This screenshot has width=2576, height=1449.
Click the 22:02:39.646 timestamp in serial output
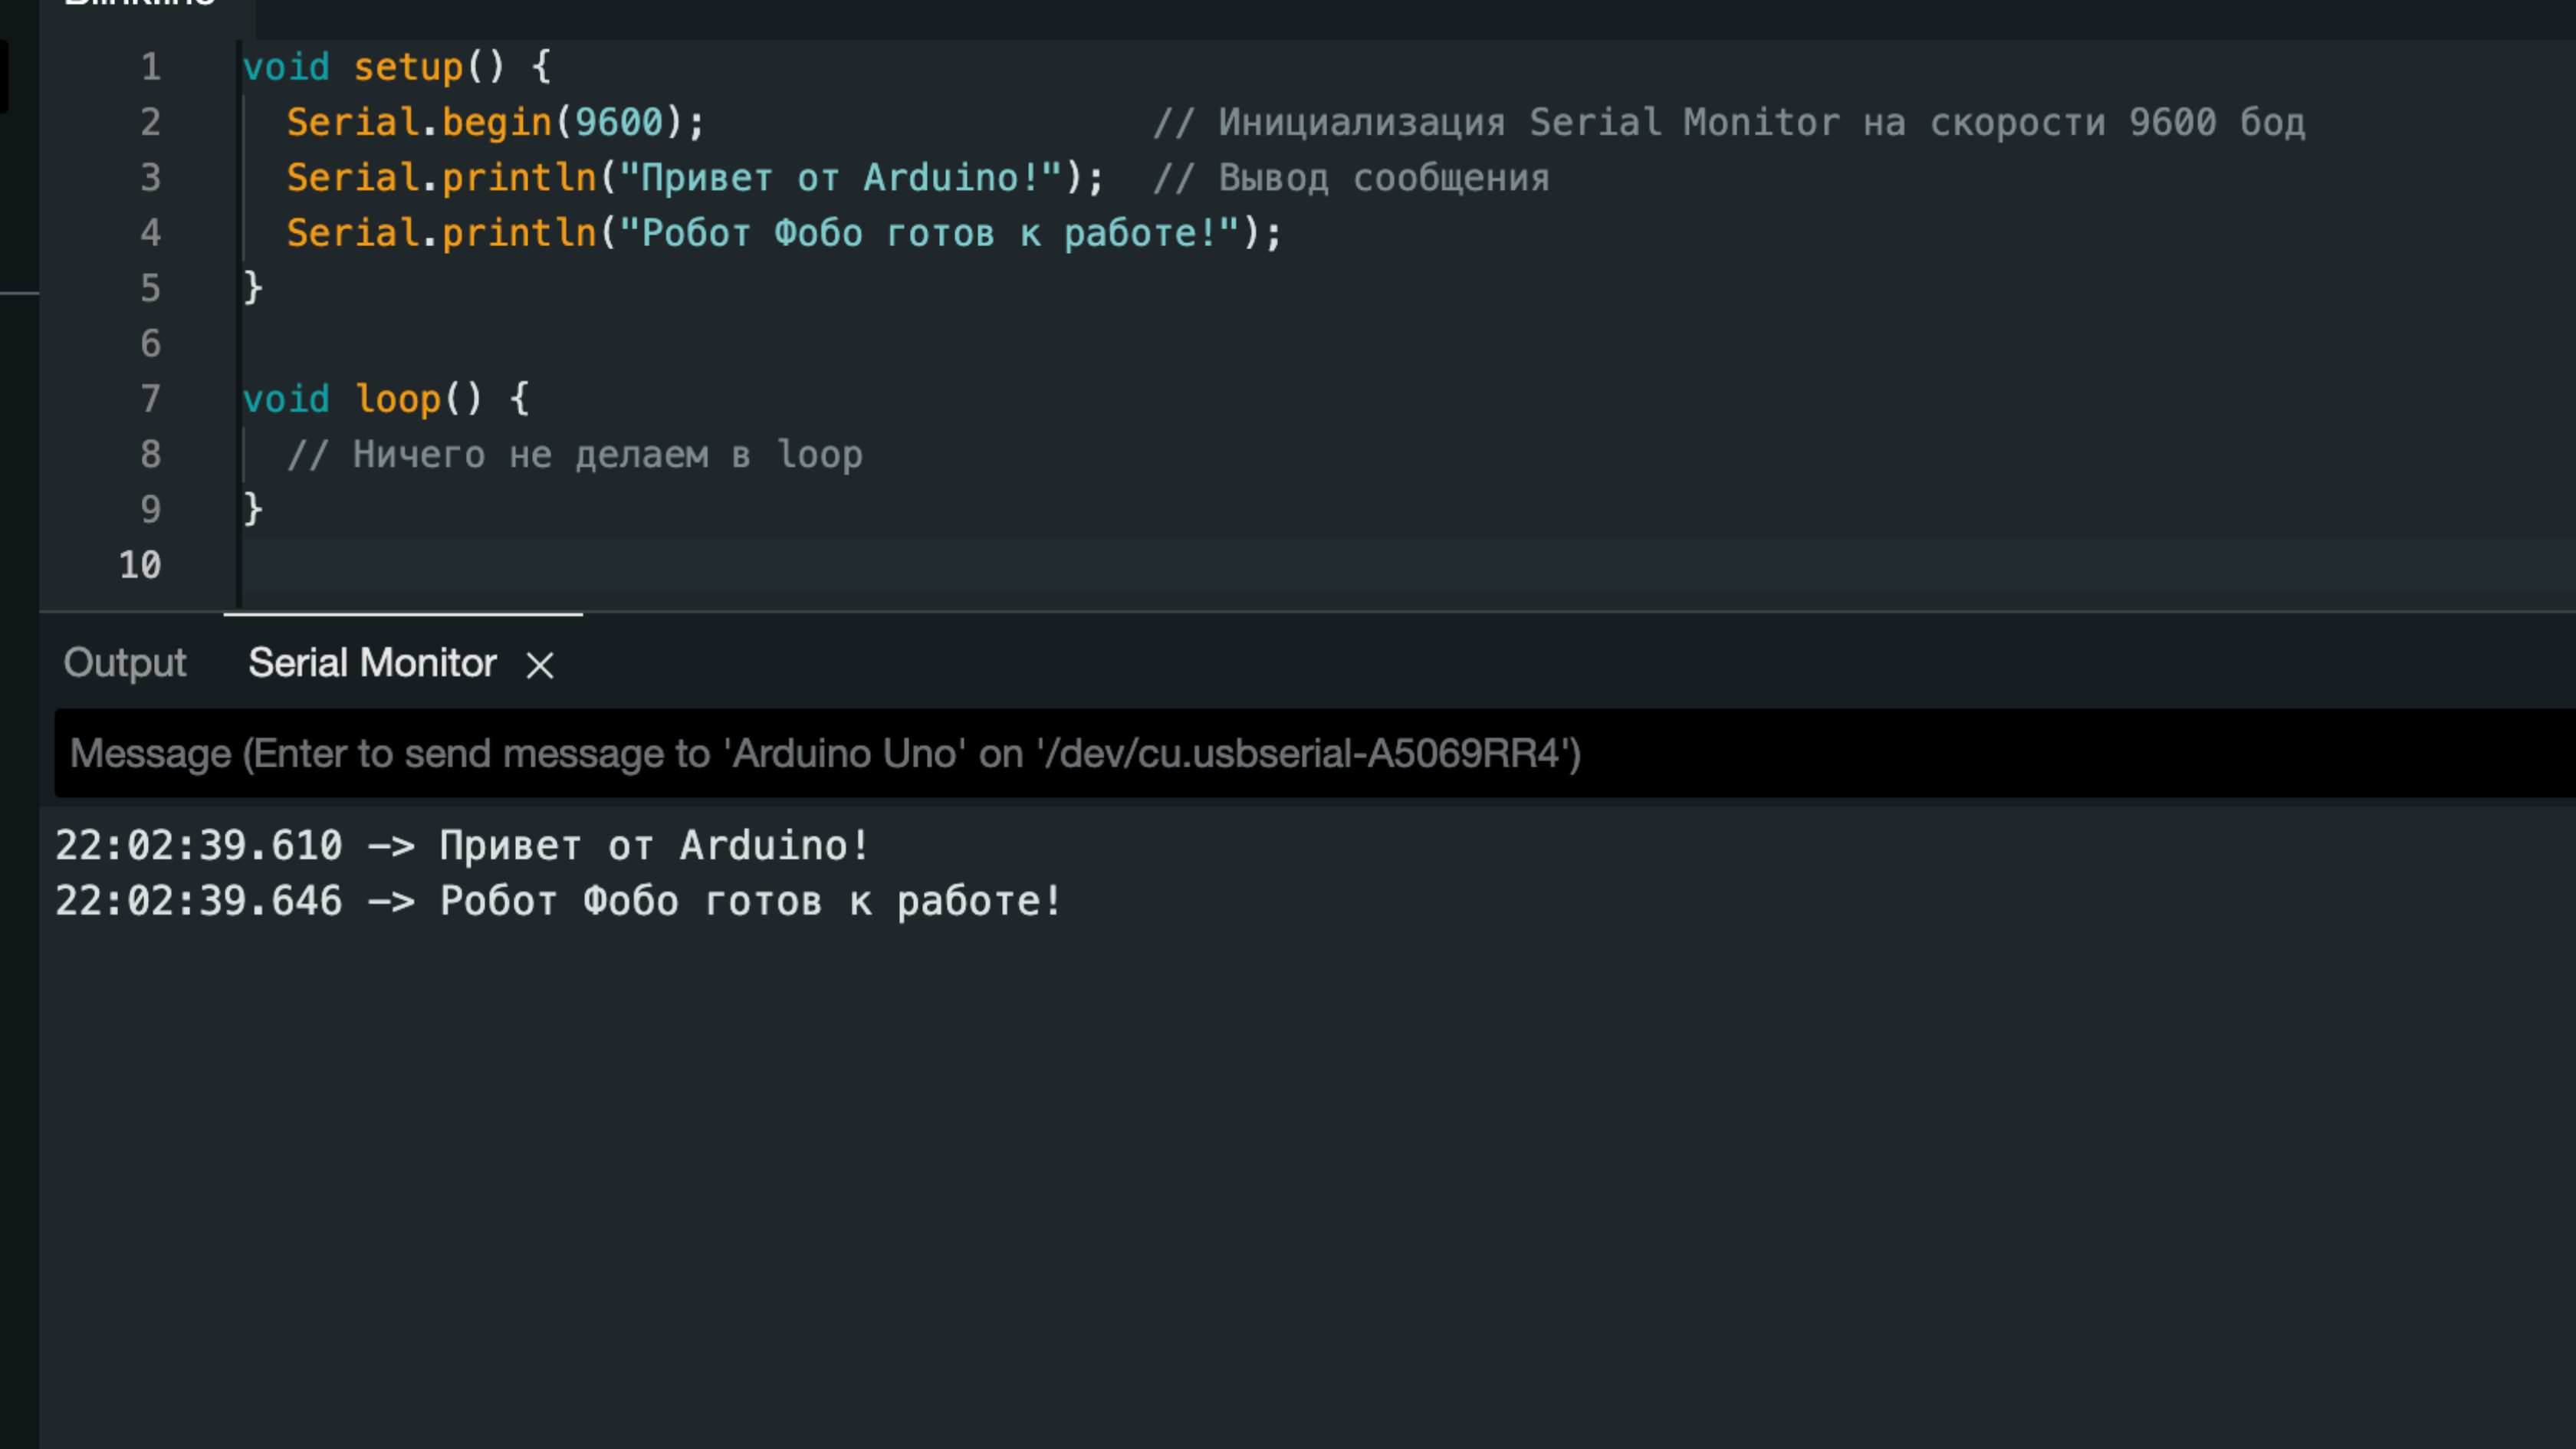tap(198, 901)
